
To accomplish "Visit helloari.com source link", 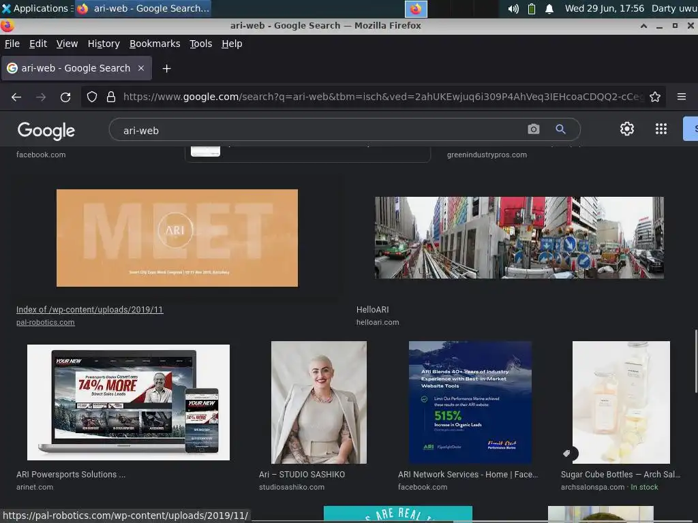I will [378, 322].
